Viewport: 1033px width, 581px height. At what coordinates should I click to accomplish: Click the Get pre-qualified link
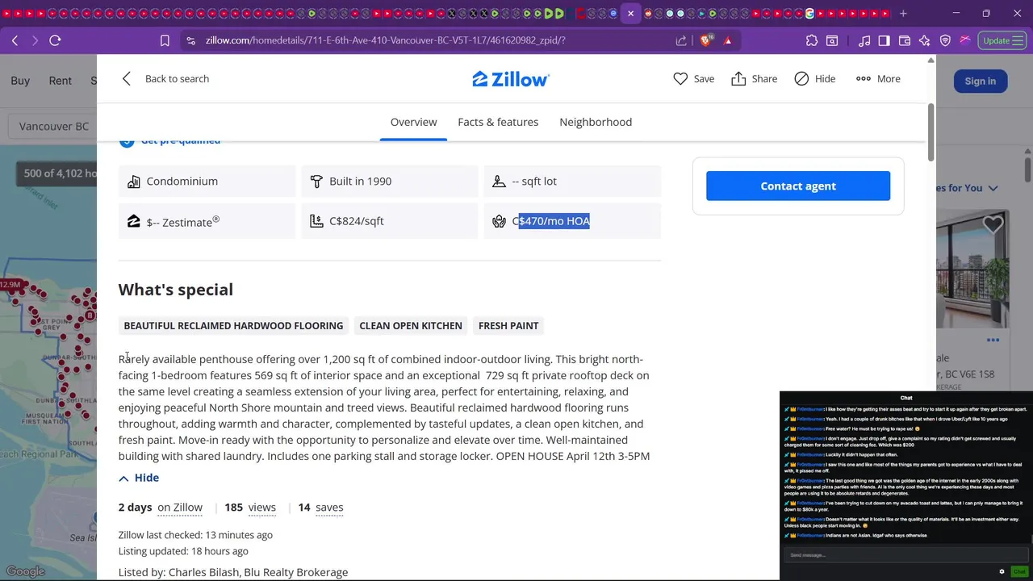(x=181, y=141)
